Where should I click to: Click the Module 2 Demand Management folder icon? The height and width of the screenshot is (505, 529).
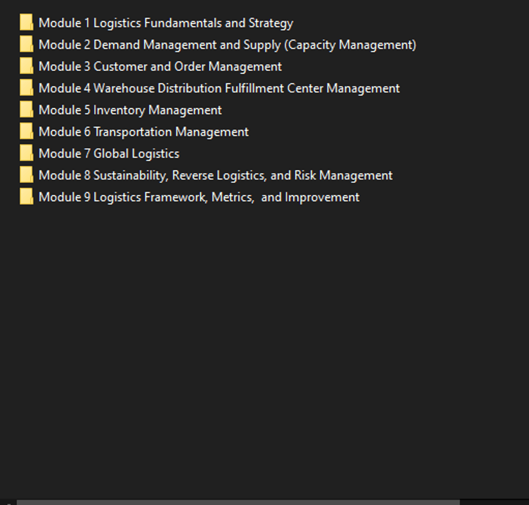pyautogui.click(x=26, y=44)
